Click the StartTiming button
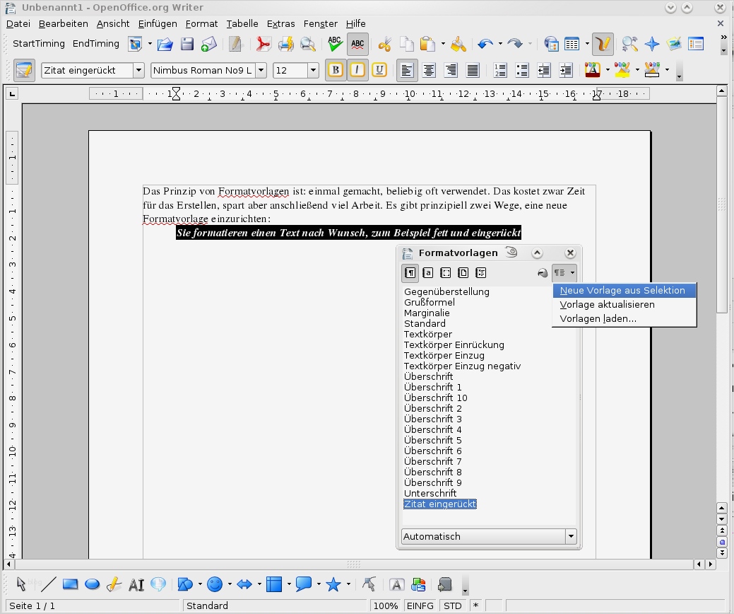The width and height of the screenshot is (734, 614). 39,44
